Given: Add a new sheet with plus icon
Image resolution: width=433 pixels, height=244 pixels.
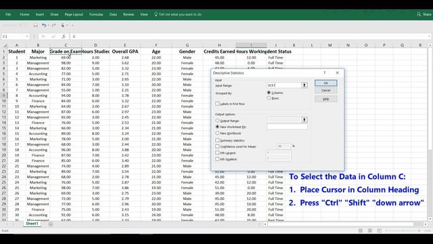Looking at the screenshot, I should (x=51, y=224).
